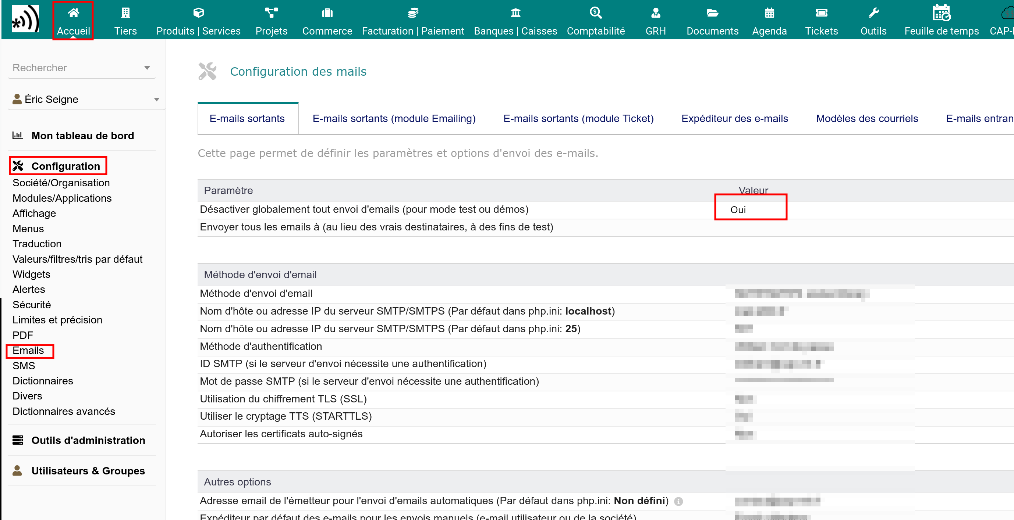Viewport: 1014px width, 520px height.
Task: Click the Autres options section header
Action: pyautogui.click(x=237, y=482)
